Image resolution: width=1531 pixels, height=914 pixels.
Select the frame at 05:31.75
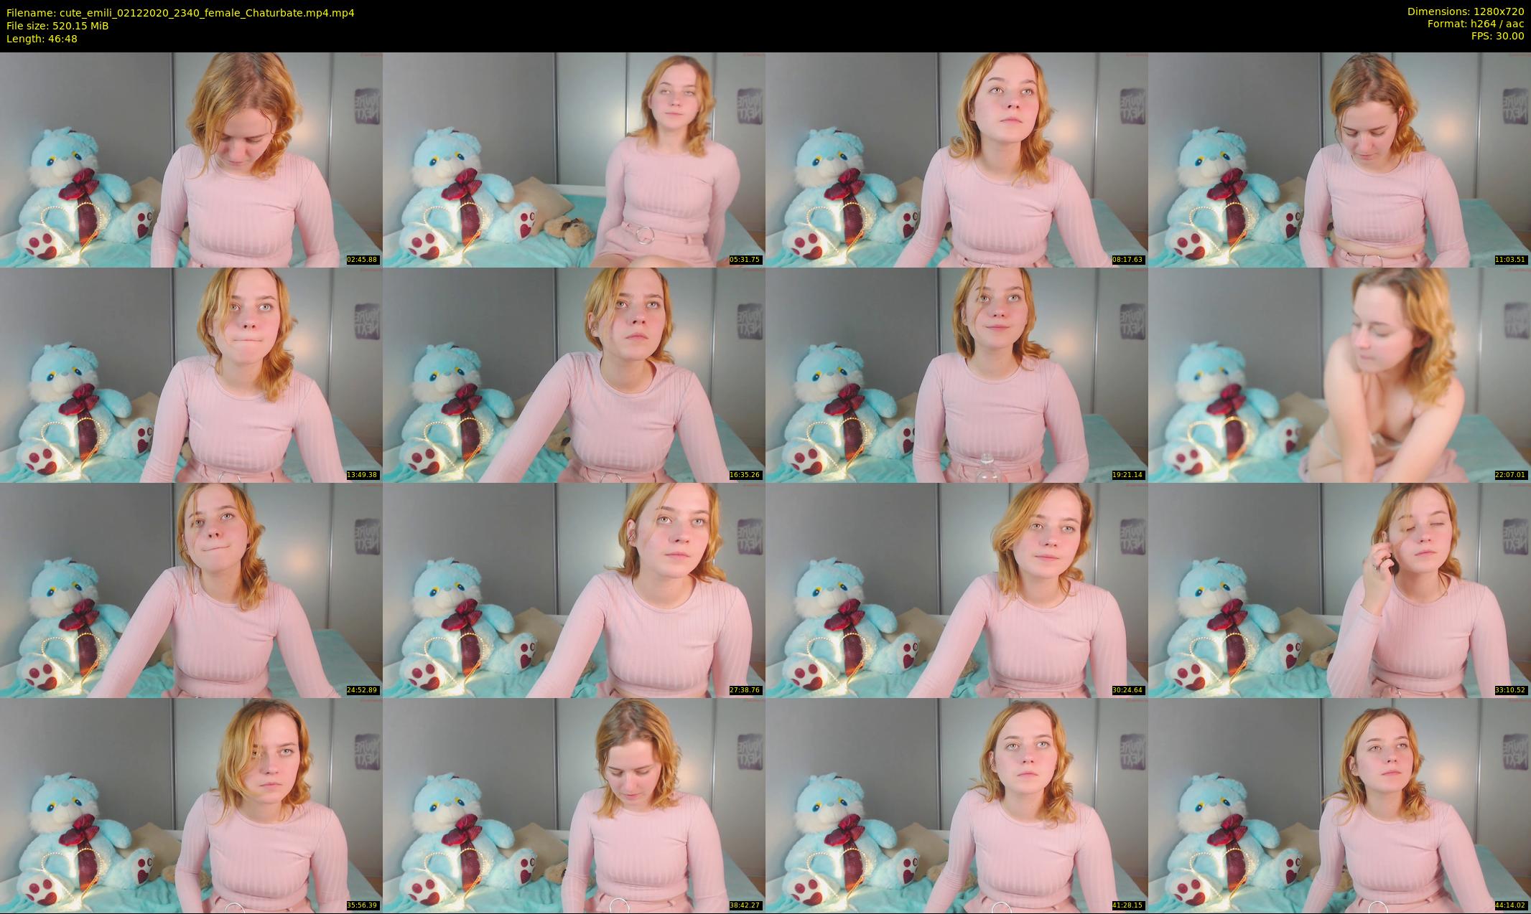coord(574,159)
